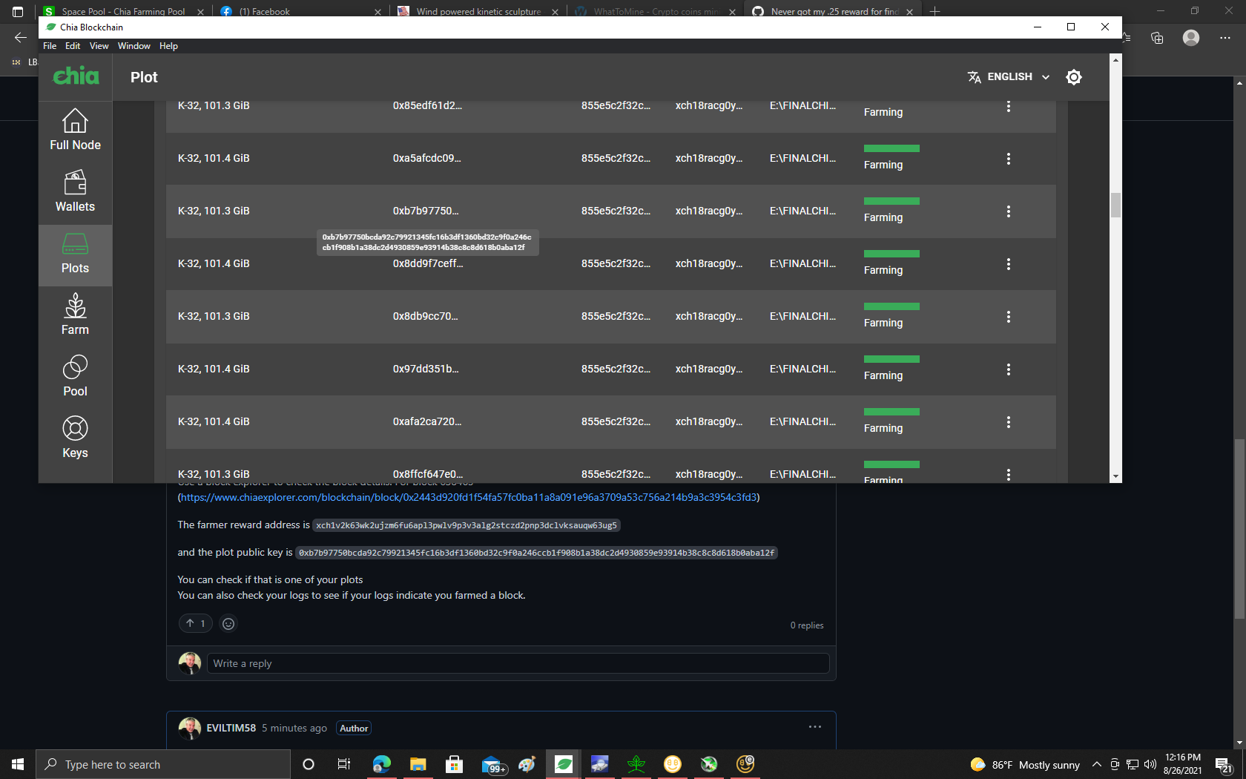
Task: Open row menu for plot 0x8db9cc70
Action: (x=1008, y=317)
